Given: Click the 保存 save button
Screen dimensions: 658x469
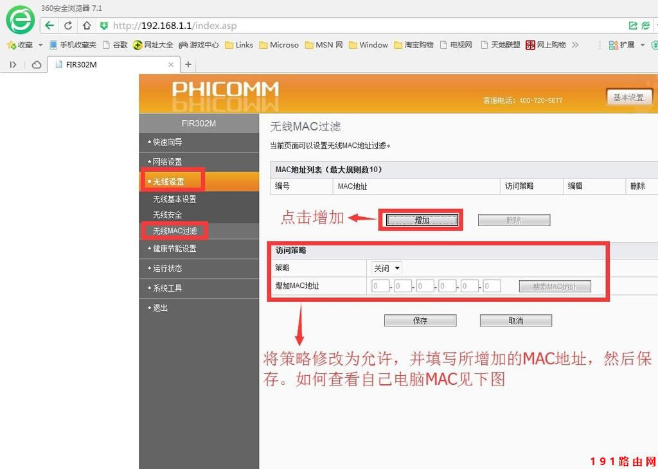Looking at the screenshot, I should pos(420,320).
